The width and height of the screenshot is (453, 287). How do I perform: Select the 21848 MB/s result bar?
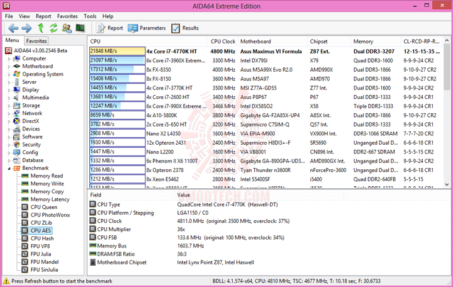point(117,51)
